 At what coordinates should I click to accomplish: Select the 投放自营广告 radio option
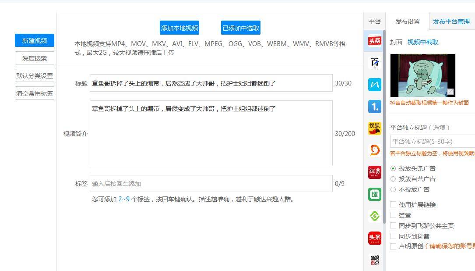point(393,179)
